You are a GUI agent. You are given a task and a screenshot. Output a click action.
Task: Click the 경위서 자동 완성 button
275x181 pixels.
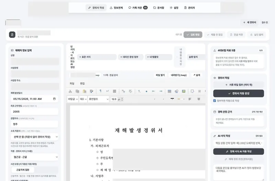click(239, 93)
